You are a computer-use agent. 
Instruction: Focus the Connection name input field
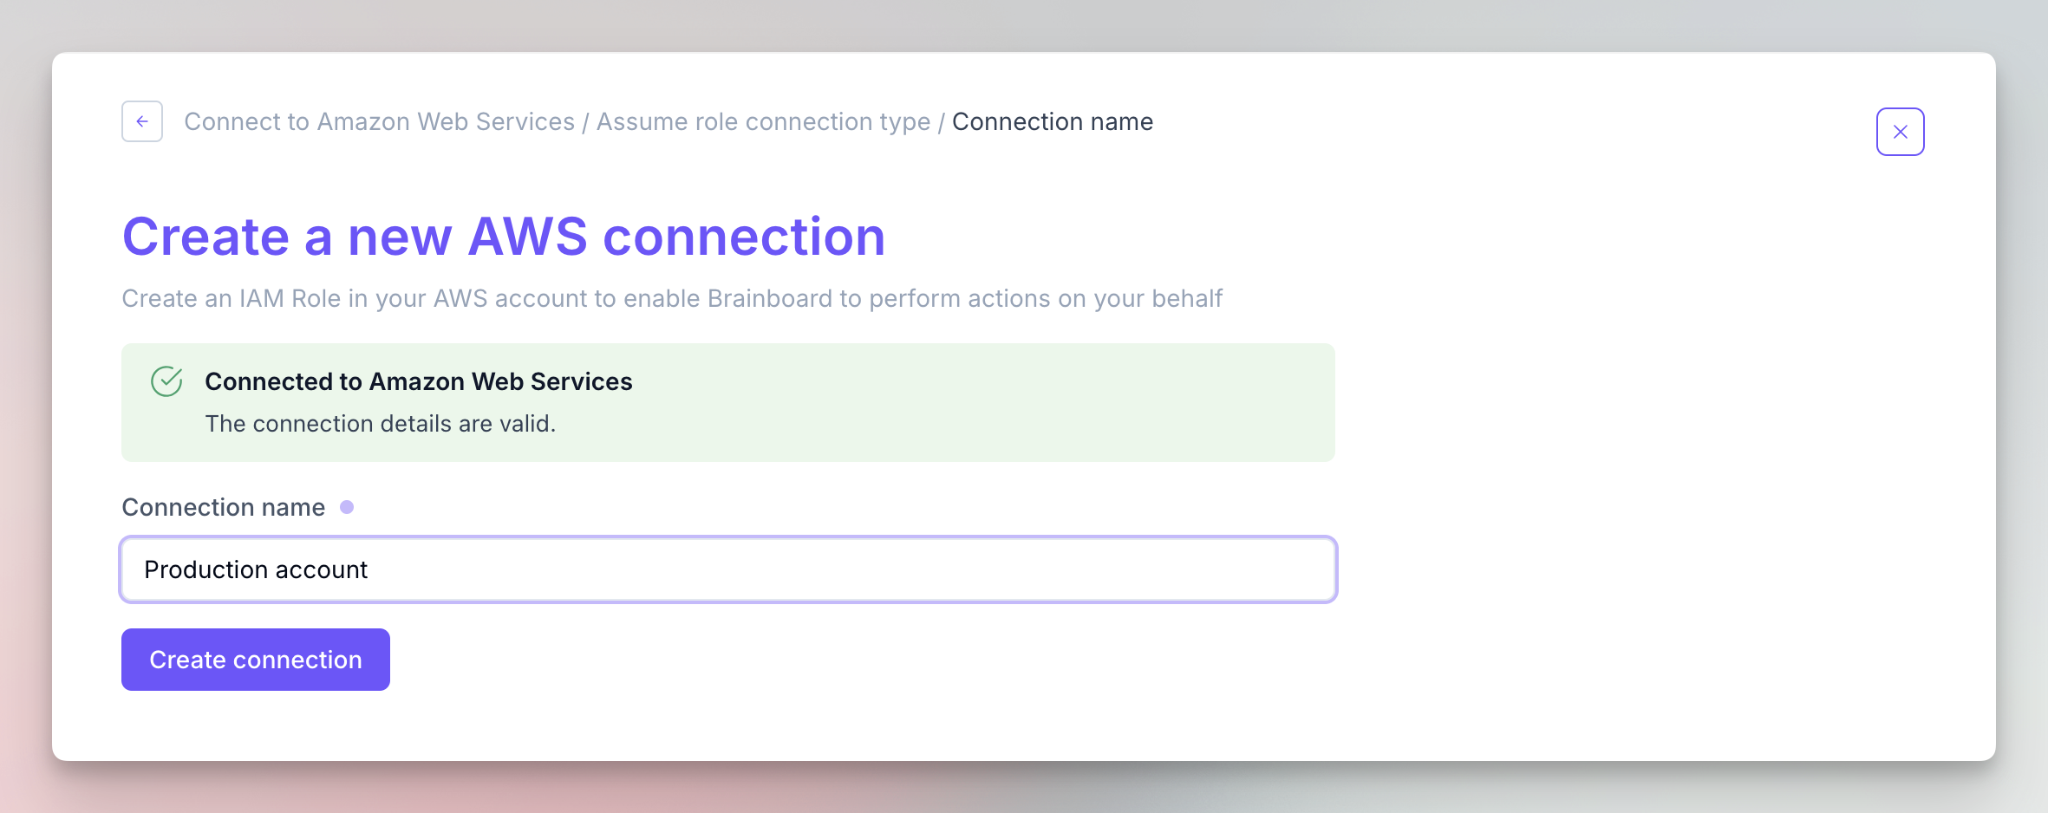pyautogui.click(x=728, y=569)
